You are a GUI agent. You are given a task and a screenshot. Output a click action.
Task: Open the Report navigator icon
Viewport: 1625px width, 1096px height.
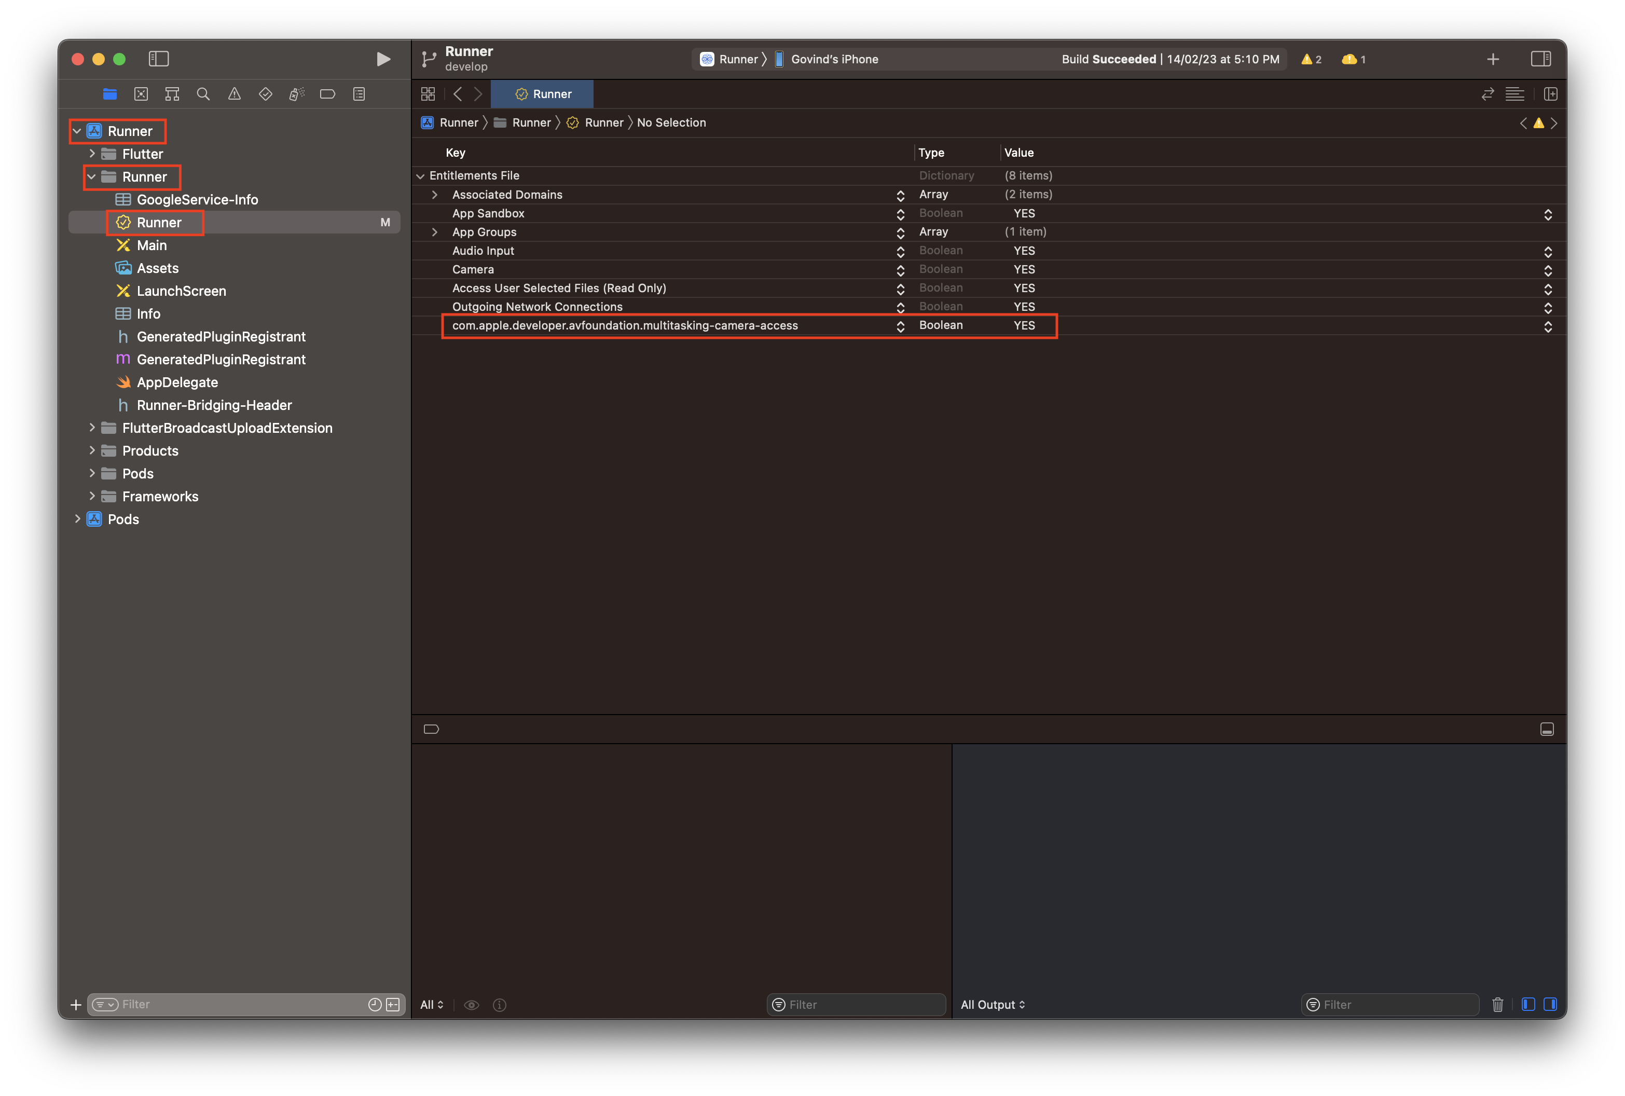[x=359, y=94]
